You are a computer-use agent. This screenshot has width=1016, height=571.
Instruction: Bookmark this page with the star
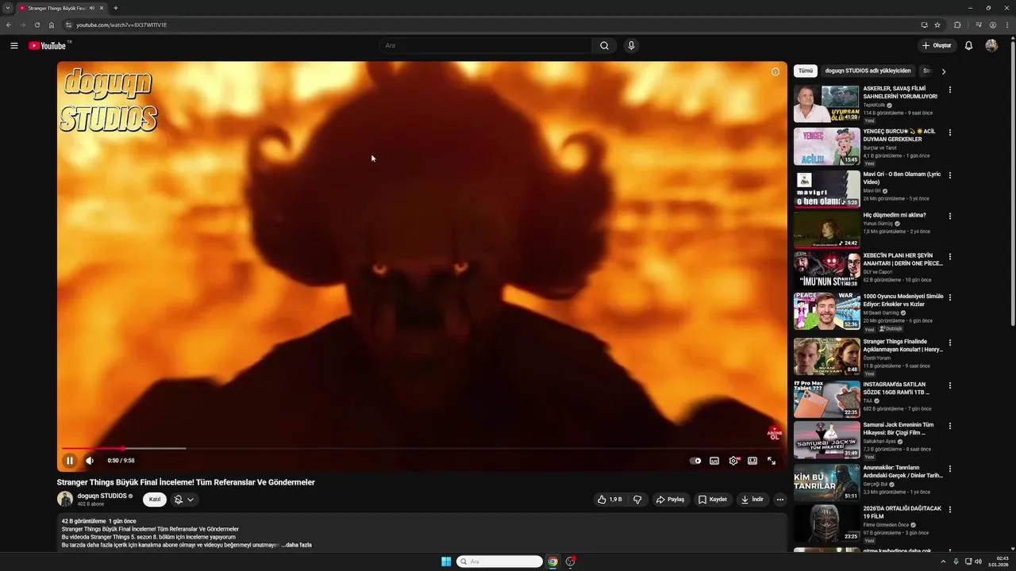click(937, 25)
